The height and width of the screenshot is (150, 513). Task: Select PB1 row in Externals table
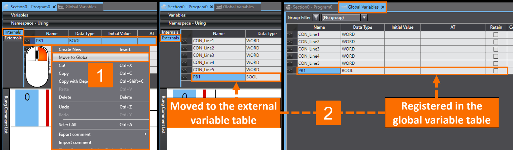click(x=236, y=77)
